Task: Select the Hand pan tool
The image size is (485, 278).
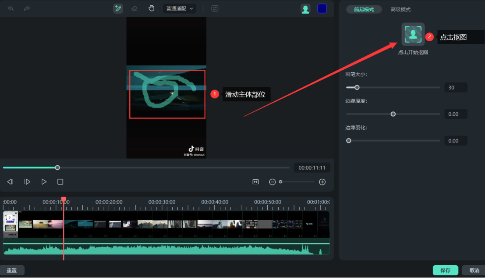Action: click(x=151, y=8)
